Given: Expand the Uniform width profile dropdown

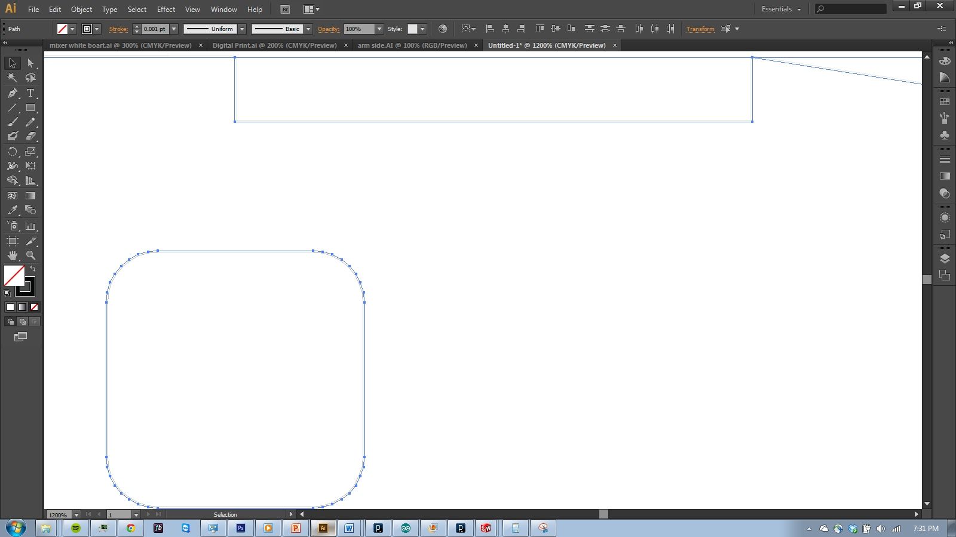Looking at the screenshot, I should [x=242, y=29].
